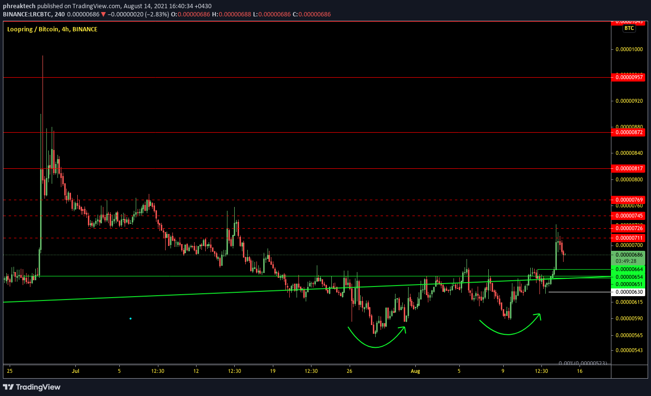Select the red 0.00000769 price label
This screenshot has height=396, width=651.
[628, 200]
